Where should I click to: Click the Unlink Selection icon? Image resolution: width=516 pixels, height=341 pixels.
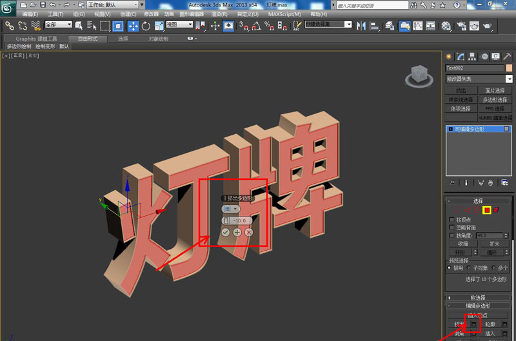pyautogui.click(x=23, y=26)
